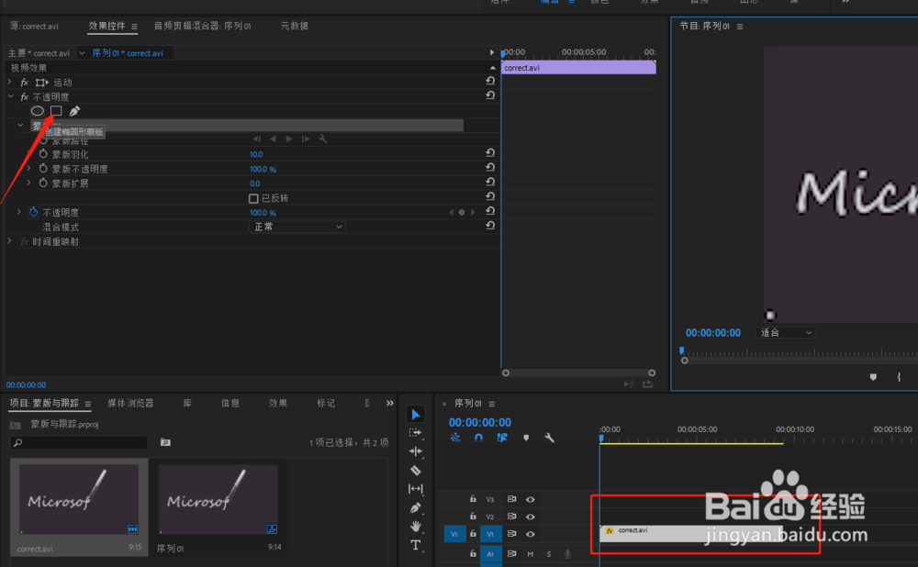The height and width of the screenshot is (567, 918).
Task: Add a marker in the timeline
Action: point(526,438)
